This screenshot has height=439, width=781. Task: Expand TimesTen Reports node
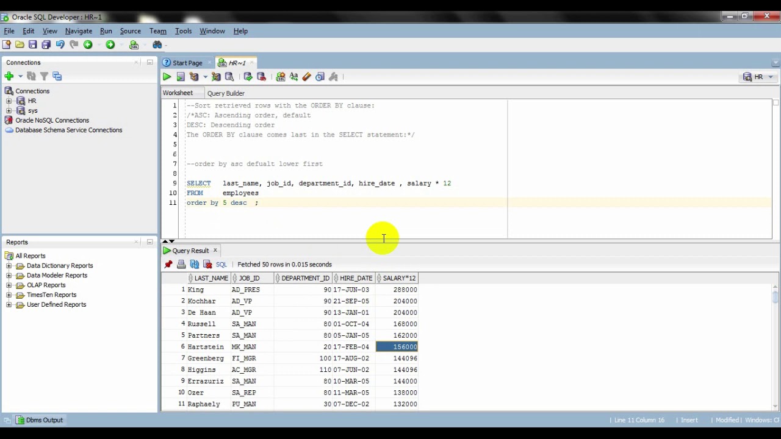point(9,295)
